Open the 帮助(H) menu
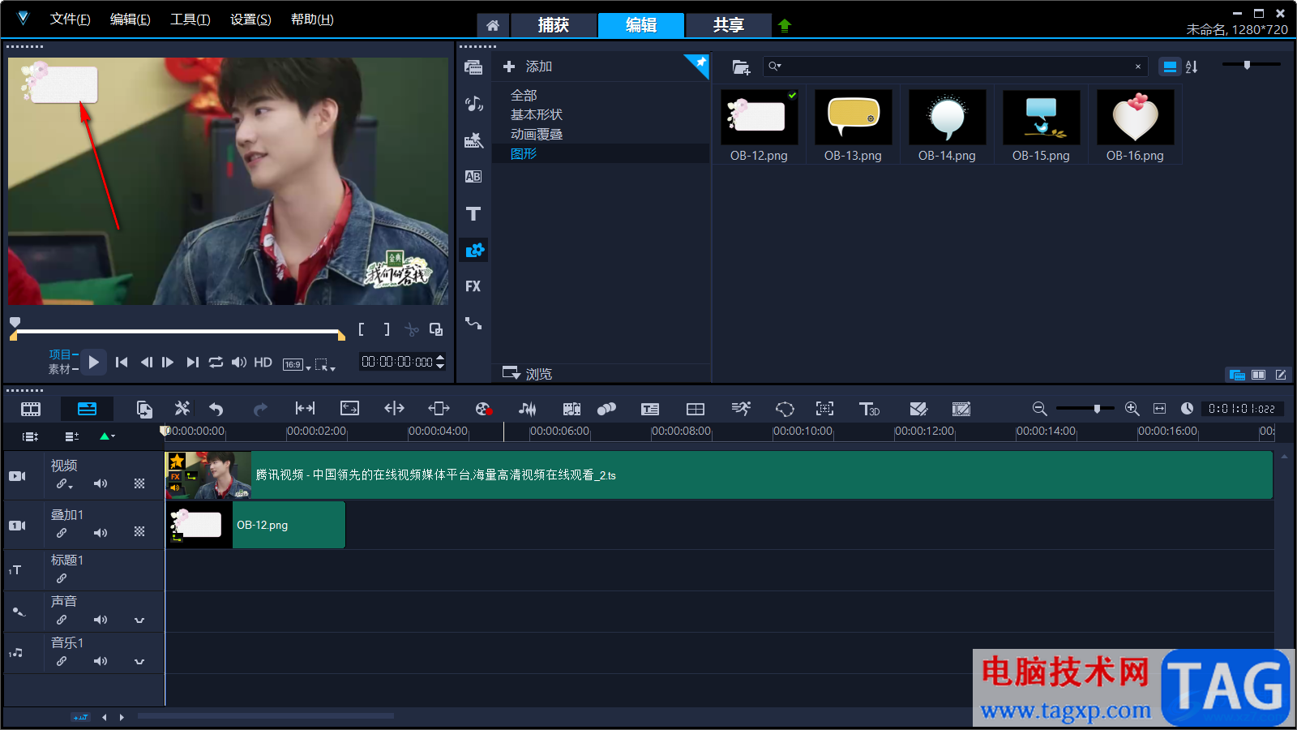The width and height of the screenshot is (1297, 730). (x=312, y=19)
